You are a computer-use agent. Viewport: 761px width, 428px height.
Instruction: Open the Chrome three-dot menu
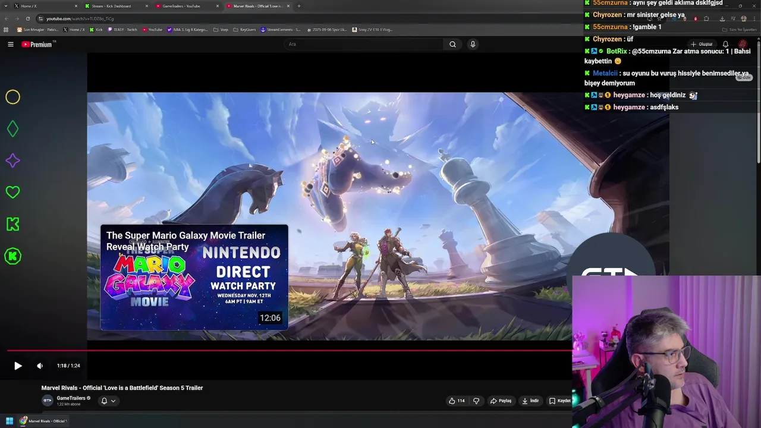754,18
